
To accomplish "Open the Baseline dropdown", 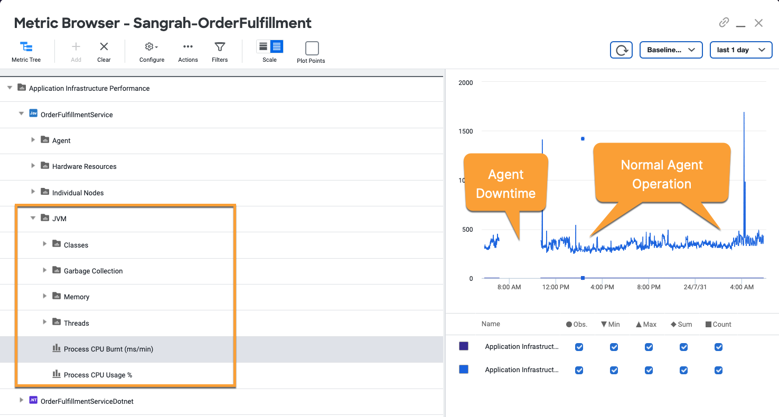I will [x=671, y=50].
